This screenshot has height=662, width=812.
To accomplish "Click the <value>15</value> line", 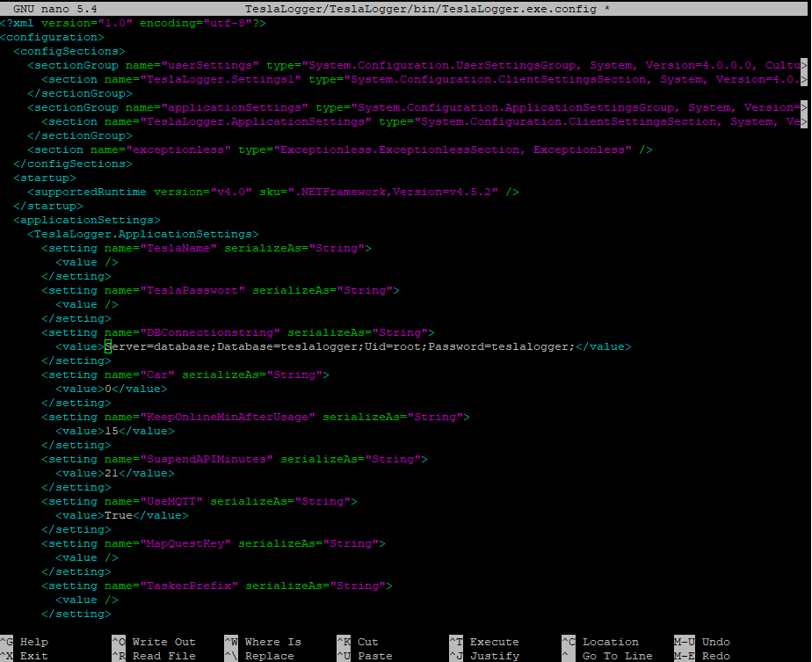I will click(x=115, y=431).
